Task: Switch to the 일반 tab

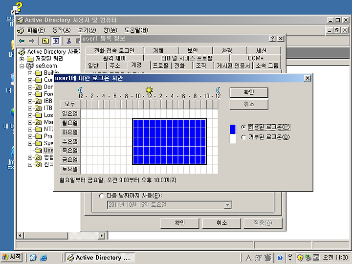Action: 93,66
